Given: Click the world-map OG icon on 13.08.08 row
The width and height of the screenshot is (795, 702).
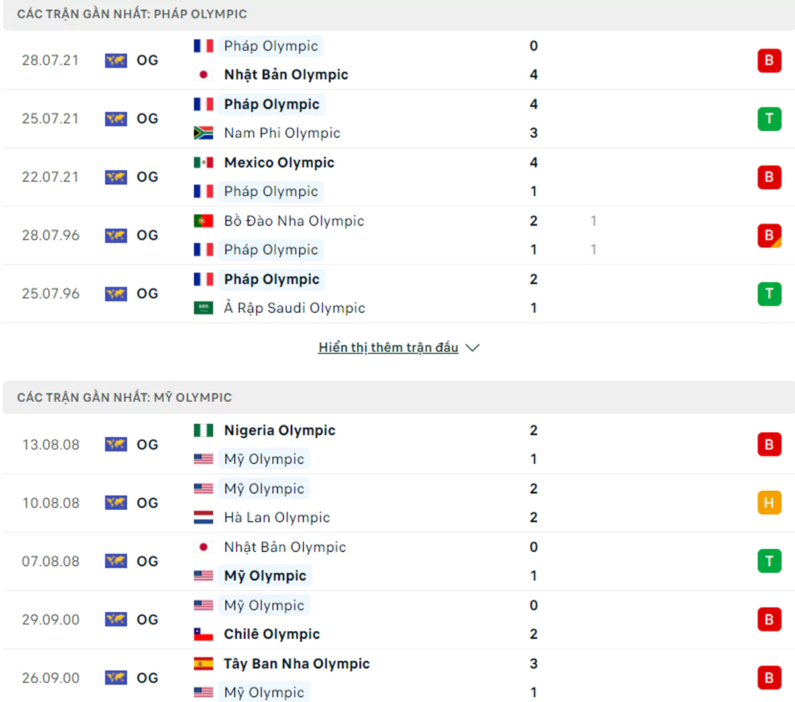Looking at the screenshot, I should 116,445.
